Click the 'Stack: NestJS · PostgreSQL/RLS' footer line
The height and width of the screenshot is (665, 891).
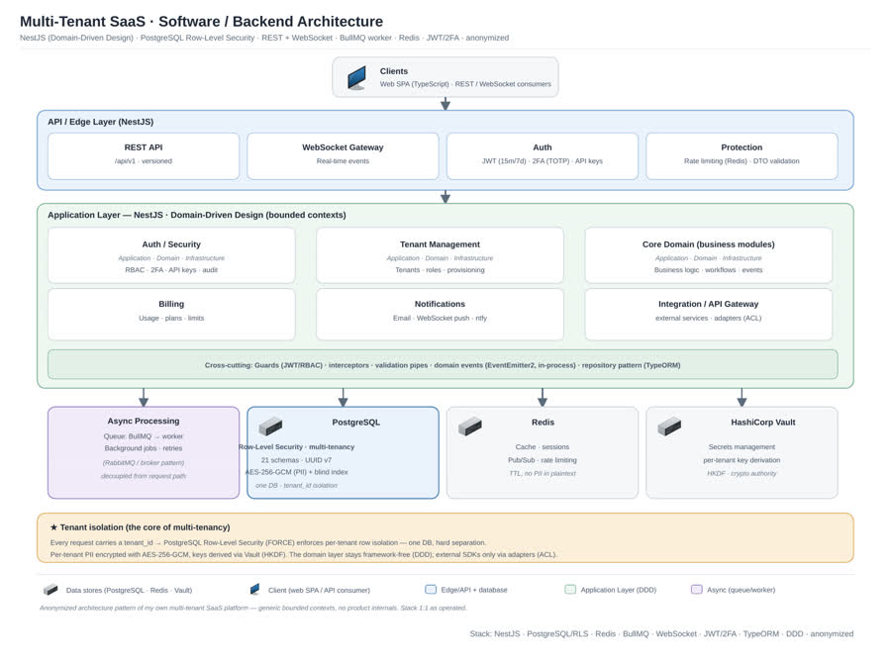point(661,633)
